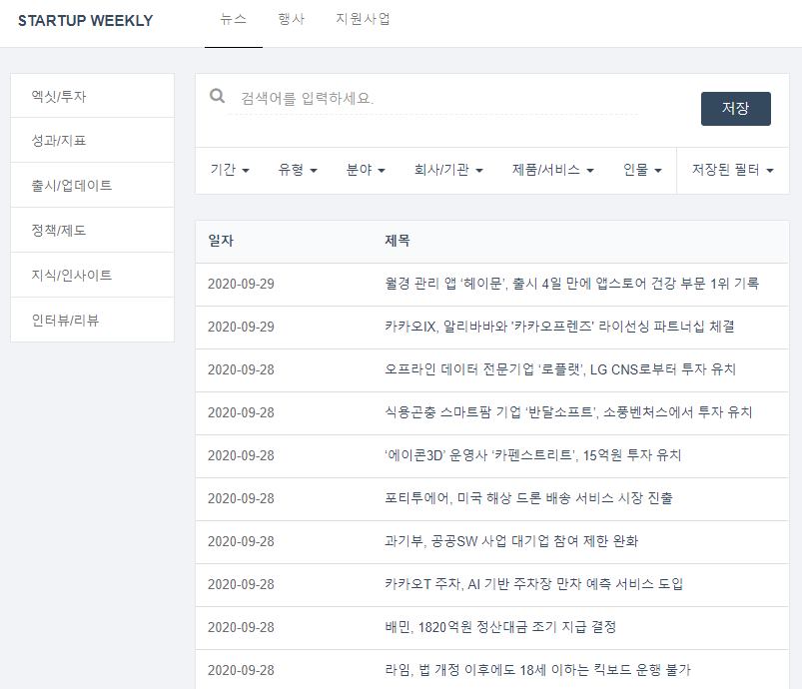Click date 2020-09-29 in 헤이문 row

241,285
